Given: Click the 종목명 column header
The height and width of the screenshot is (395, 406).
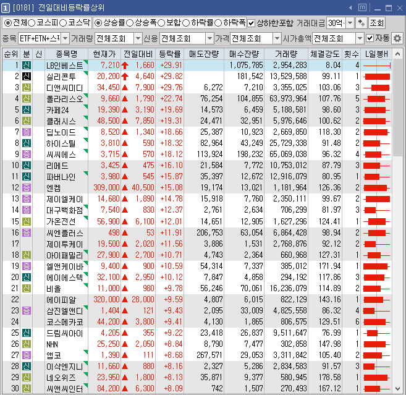Looking at the screenshot, I should coord(67,54).
